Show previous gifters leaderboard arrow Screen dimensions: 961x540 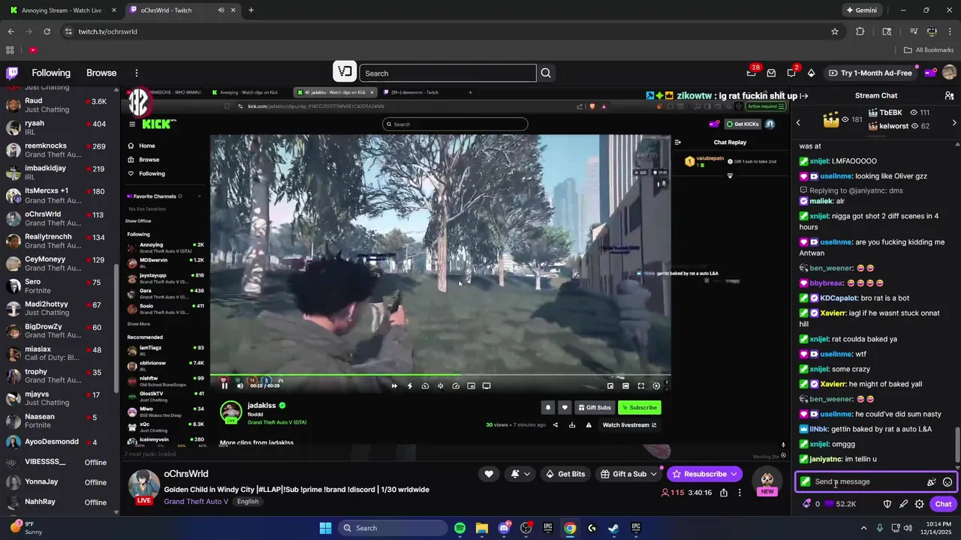pyautogui.click(x=798, y=122)
